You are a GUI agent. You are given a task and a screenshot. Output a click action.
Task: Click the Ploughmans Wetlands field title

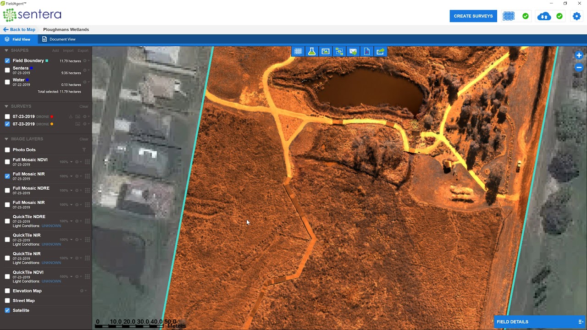66,29
